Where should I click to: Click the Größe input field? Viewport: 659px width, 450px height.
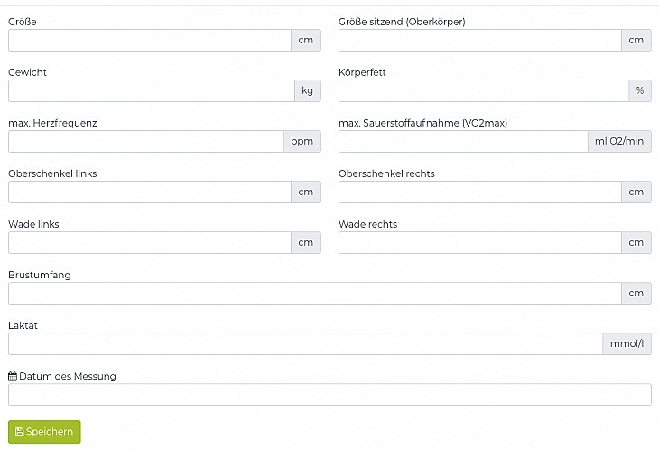pyautogui.click(x=149, y=41)
